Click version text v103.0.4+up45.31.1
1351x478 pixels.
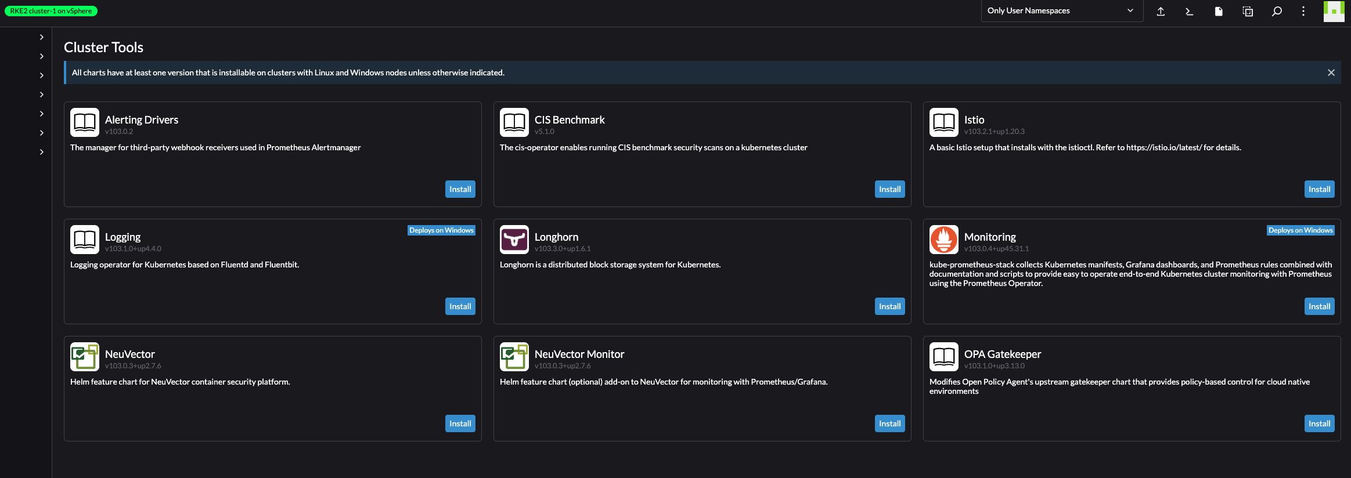point(996,249)
